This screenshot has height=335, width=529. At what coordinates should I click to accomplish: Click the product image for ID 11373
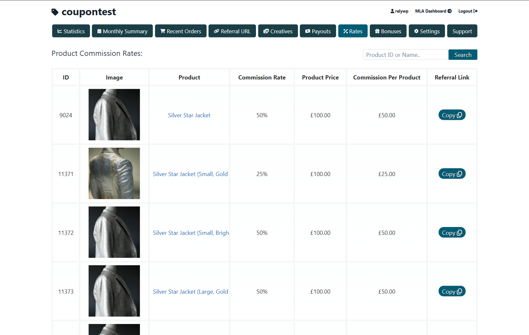(x=114, y=291)
